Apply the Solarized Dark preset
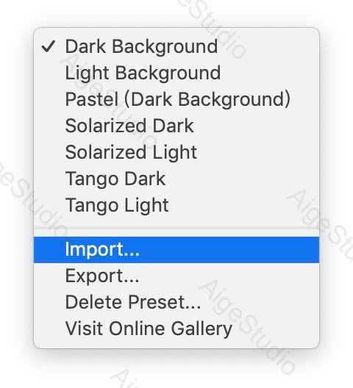 click(176, 126)
